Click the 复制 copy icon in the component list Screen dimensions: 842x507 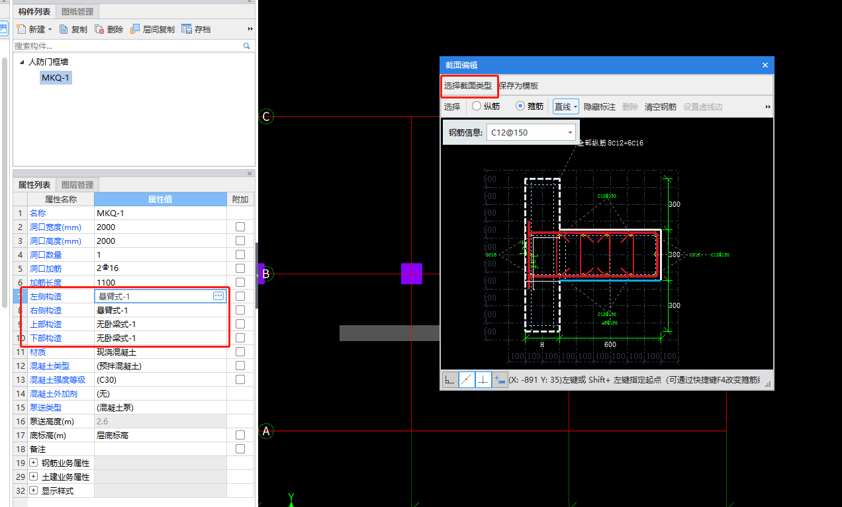(64, 29)
